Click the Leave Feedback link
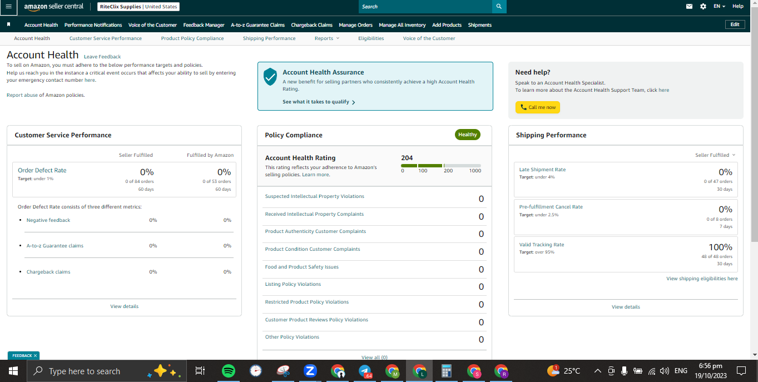Viewport: 758px width, 382px height. coord(102,57)
